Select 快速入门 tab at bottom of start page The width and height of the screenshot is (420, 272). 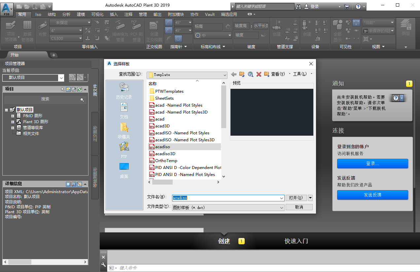(x=296, y=241)
